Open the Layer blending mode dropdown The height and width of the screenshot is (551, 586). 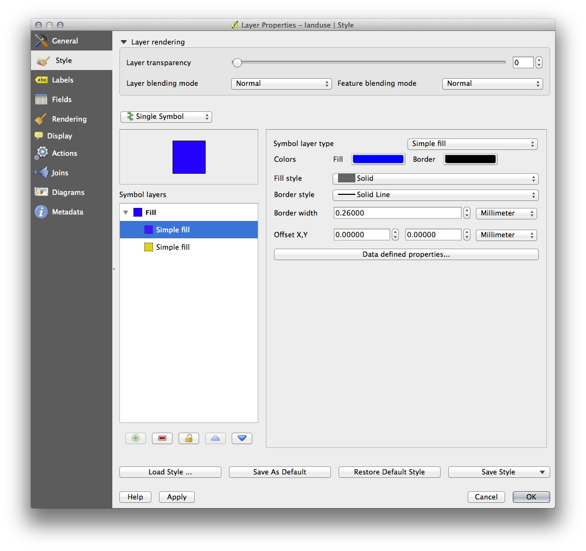tap(281, 84)
